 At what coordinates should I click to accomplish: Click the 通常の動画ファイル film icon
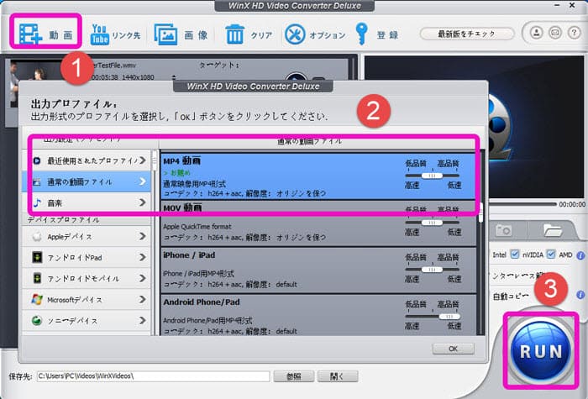(37, 182)
